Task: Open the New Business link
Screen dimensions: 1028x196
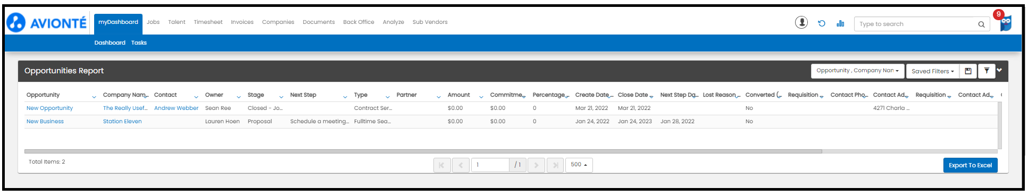Action: coord(45,122)
